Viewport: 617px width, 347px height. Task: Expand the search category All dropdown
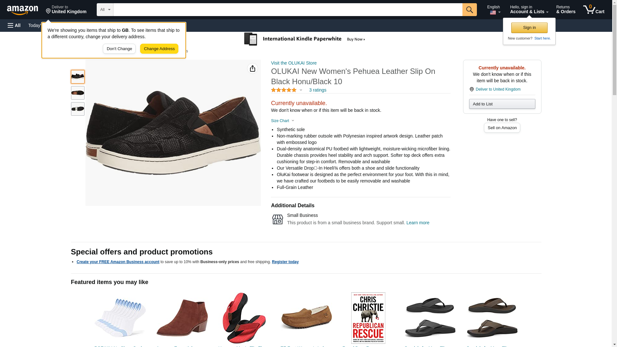[105, 10]
